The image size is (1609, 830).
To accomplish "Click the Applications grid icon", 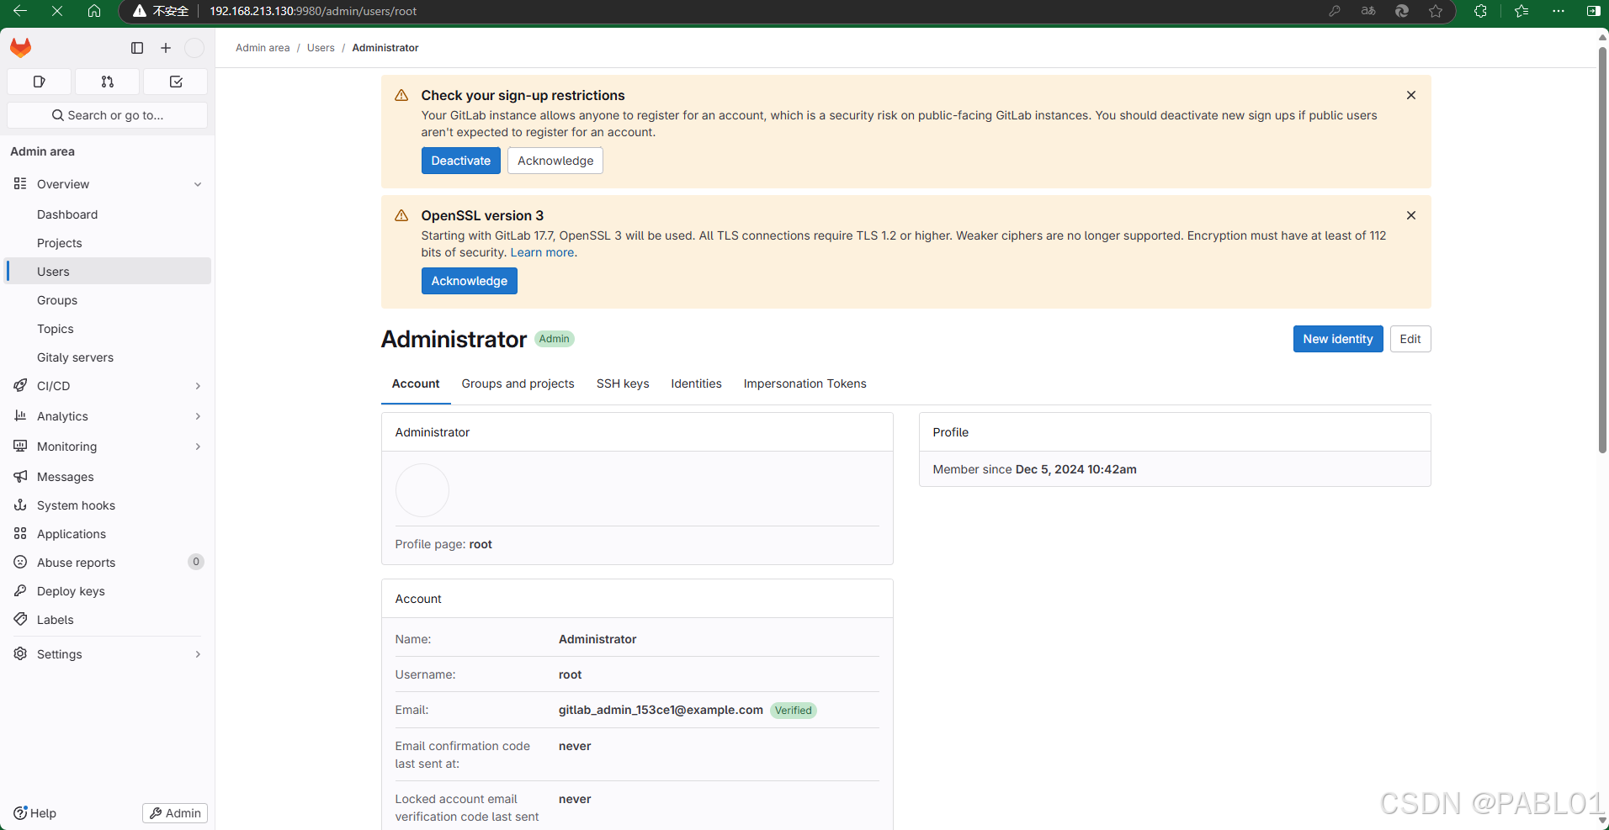I will [20, 533].
